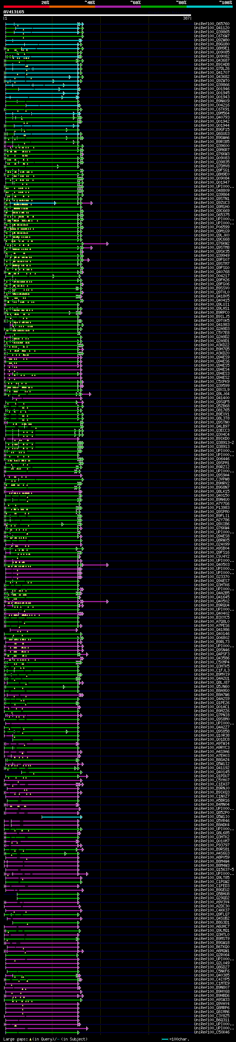Click UniRef100_C9J4Y2 label
Screen dimensions: 236x1042
[212, 557]
